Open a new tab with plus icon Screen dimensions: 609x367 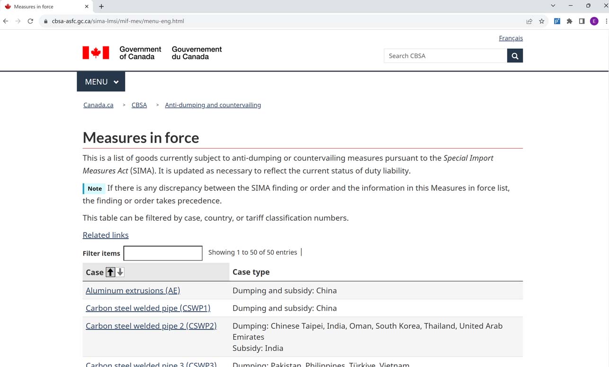click(101, 7)
